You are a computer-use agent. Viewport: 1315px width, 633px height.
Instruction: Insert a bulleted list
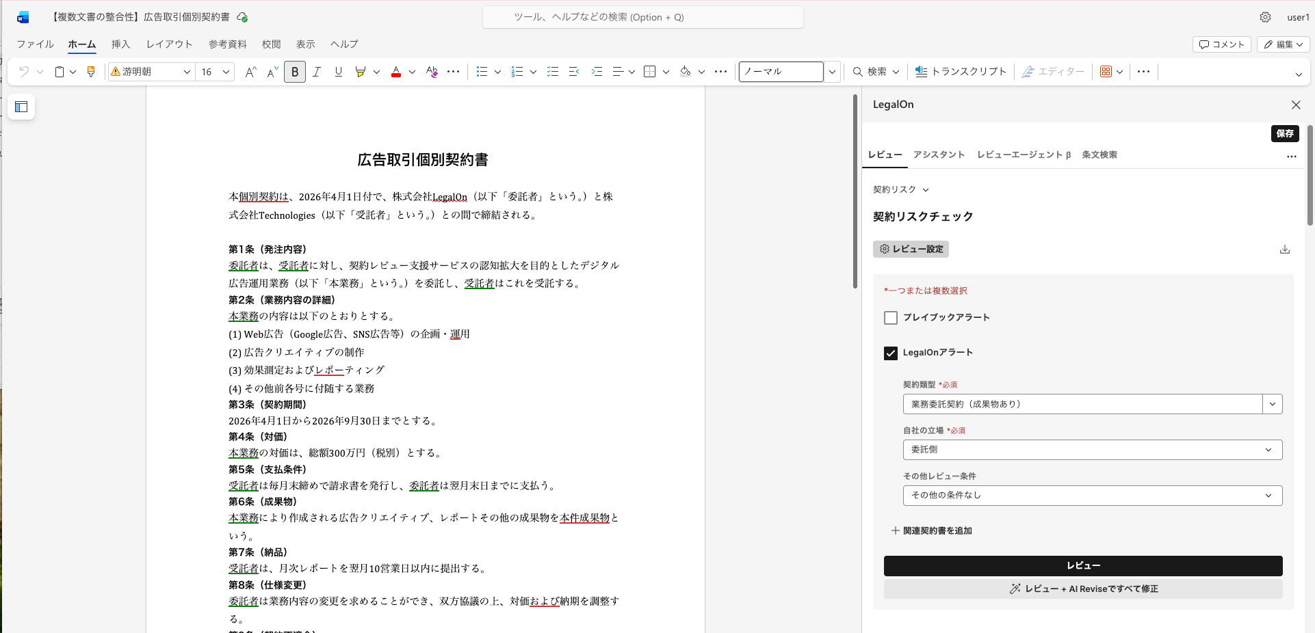(x=482, y=72)
